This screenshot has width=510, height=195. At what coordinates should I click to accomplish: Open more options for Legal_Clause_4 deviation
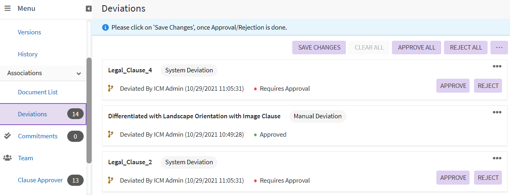click(x=497, y=66)
